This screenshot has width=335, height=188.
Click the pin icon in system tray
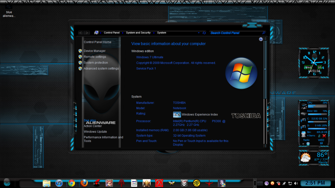[x=284, y=183]
